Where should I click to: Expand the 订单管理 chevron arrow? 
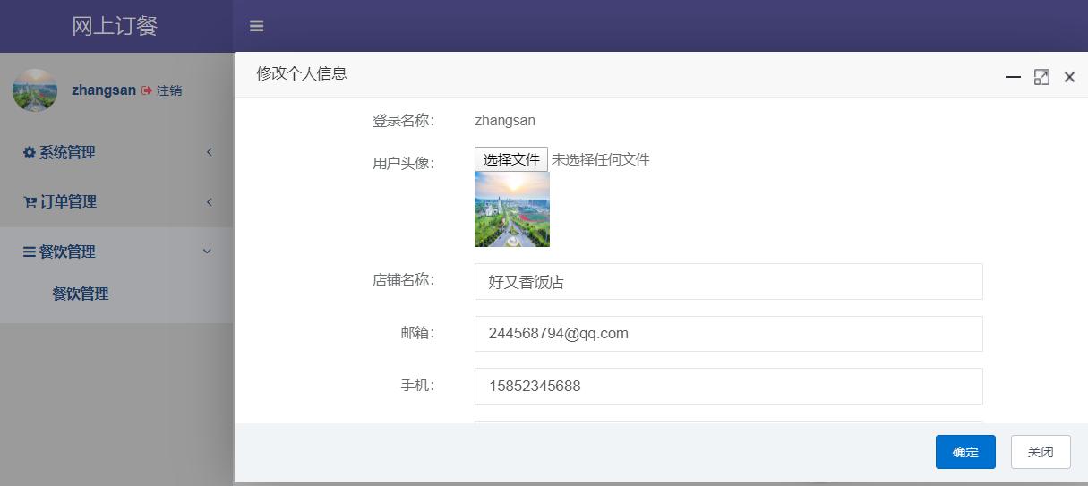click(x=209, y=202)
